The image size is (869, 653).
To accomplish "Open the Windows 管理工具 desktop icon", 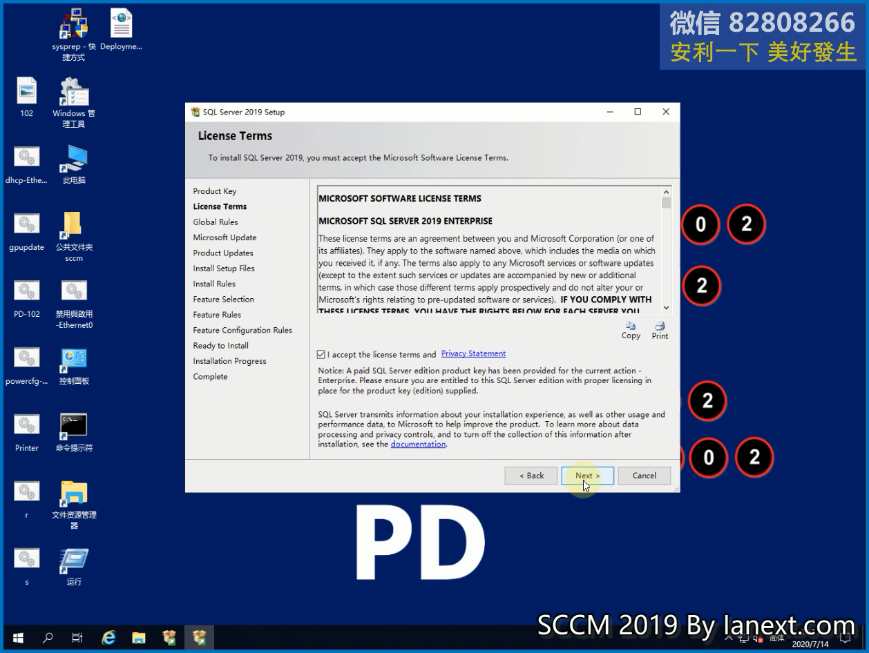I will (x=74, y=102).
